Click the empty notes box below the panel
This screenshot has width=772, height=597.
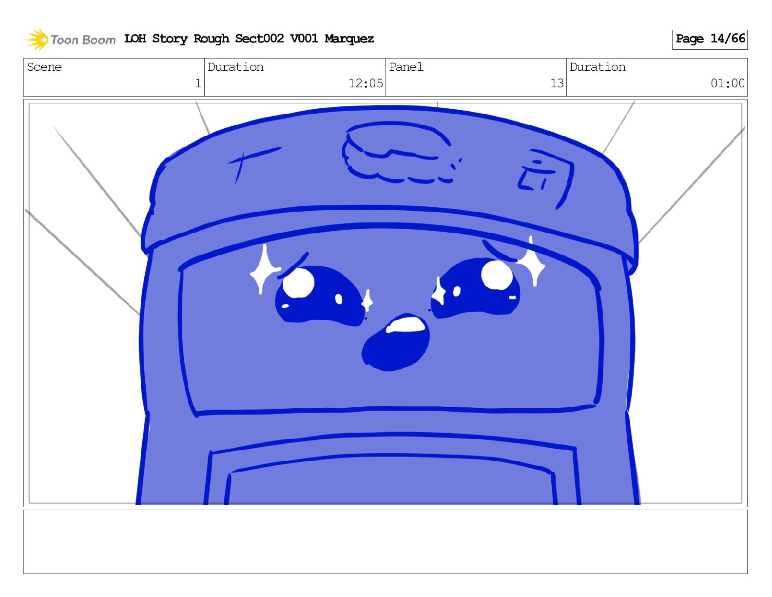tap(386, 542)
